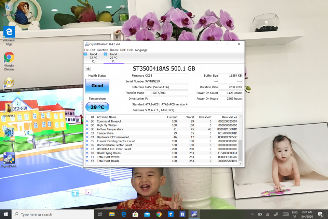Open the Theme menu
Image resolution: width=328 pixels, height=219 pixels.
pyautogui.click(x=114, y=50)
